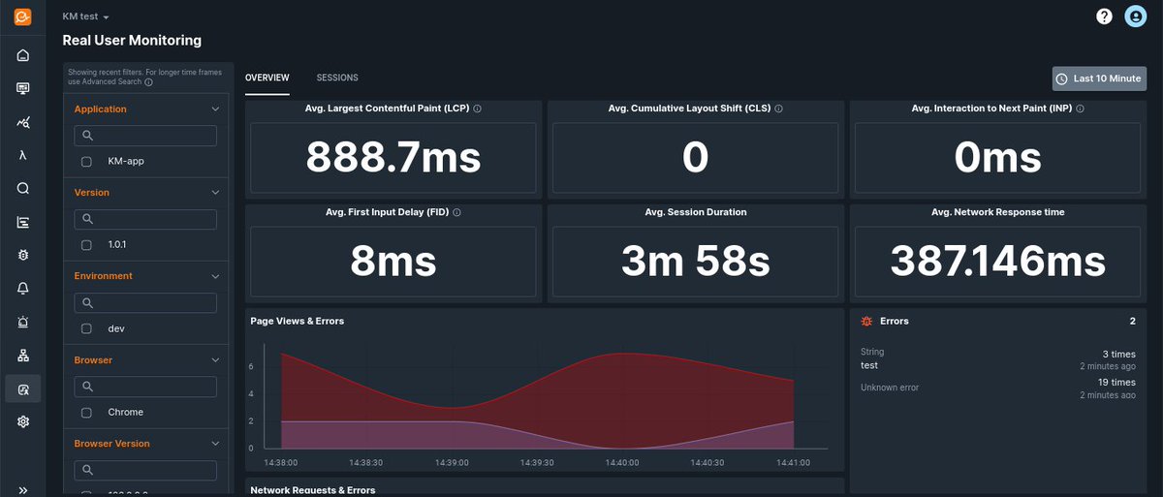The image size is (1163, 497).
Task: Click info icon beside FID title
Action: (456, 212)
